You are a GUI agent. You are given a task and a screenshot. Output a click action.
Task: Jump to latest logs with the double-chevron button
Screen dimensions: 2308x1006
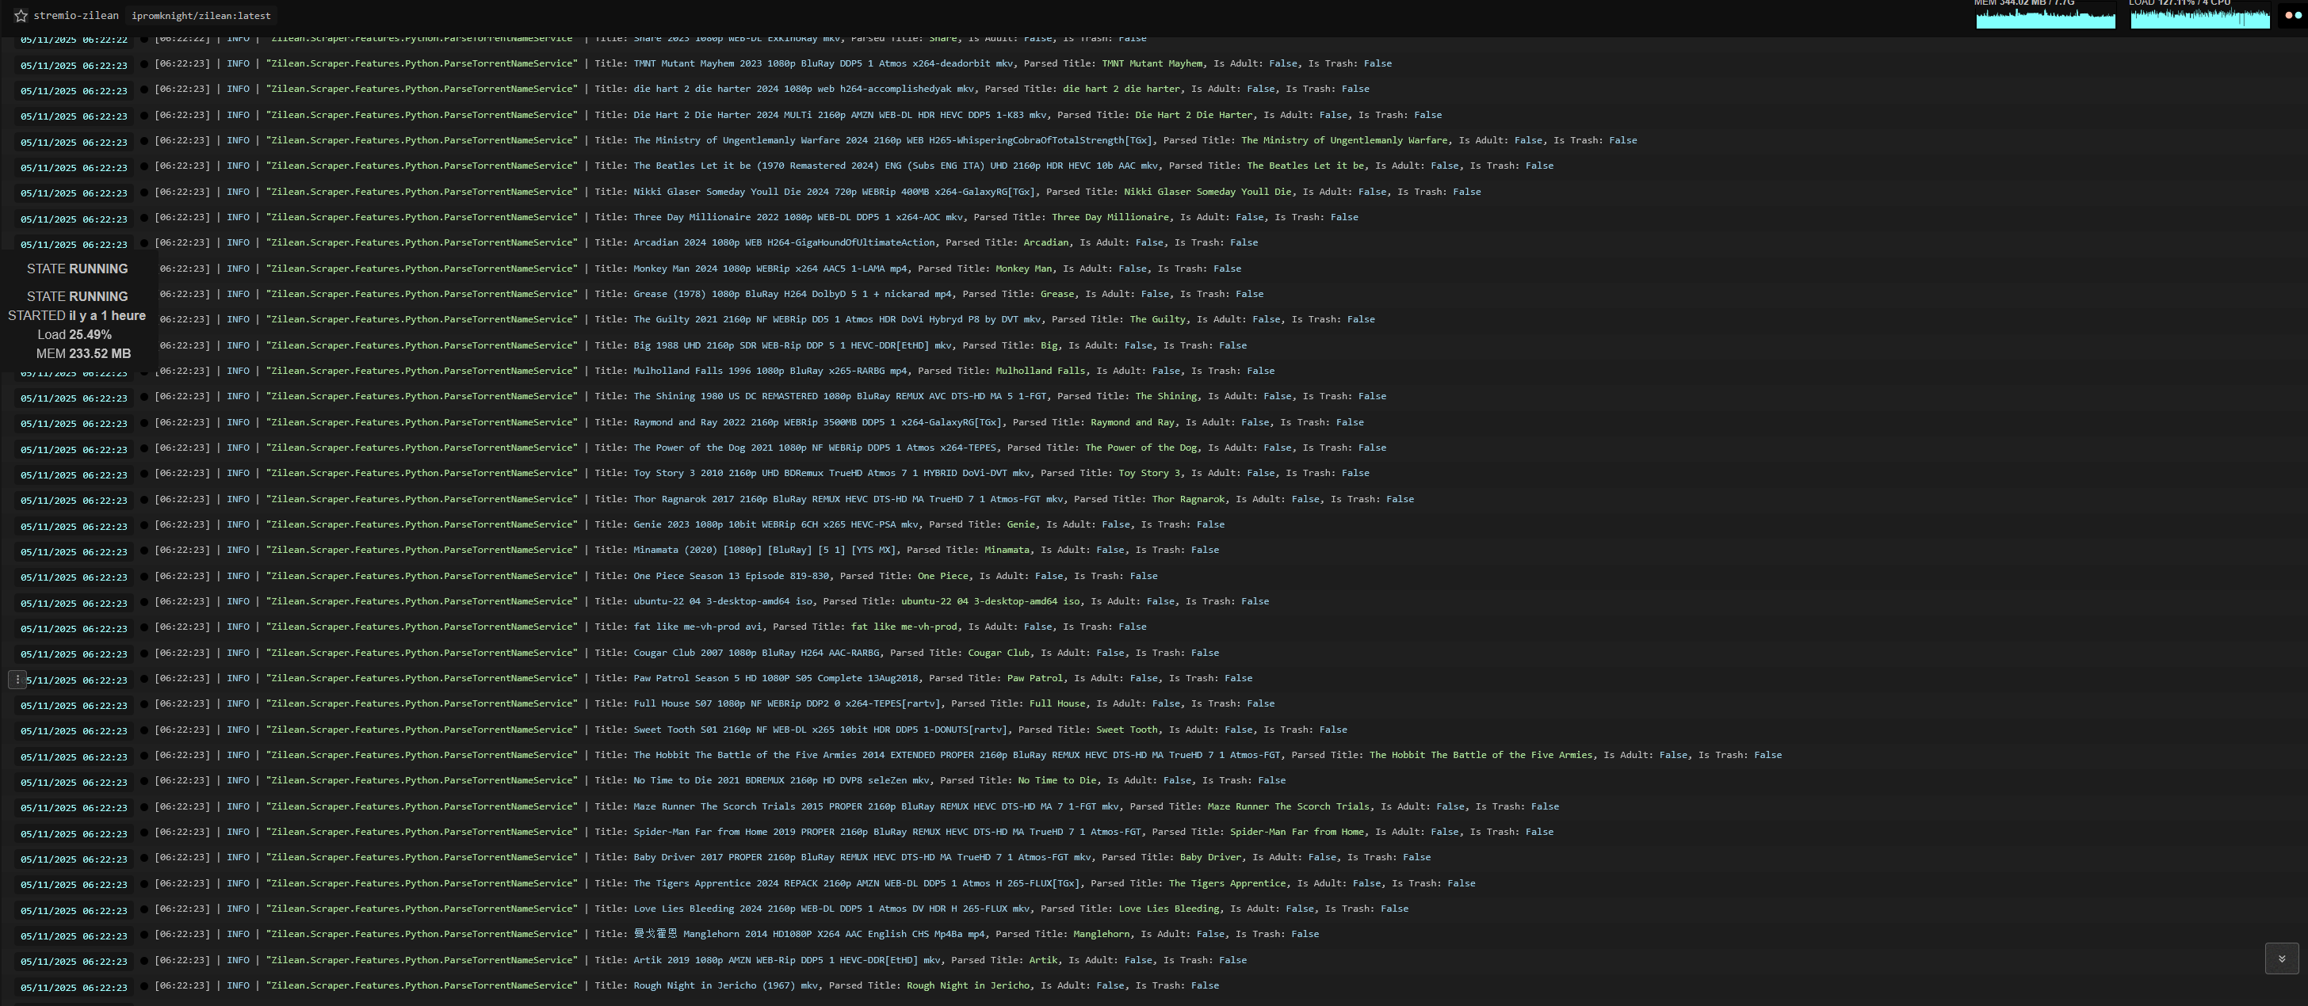pos(2281,958)
